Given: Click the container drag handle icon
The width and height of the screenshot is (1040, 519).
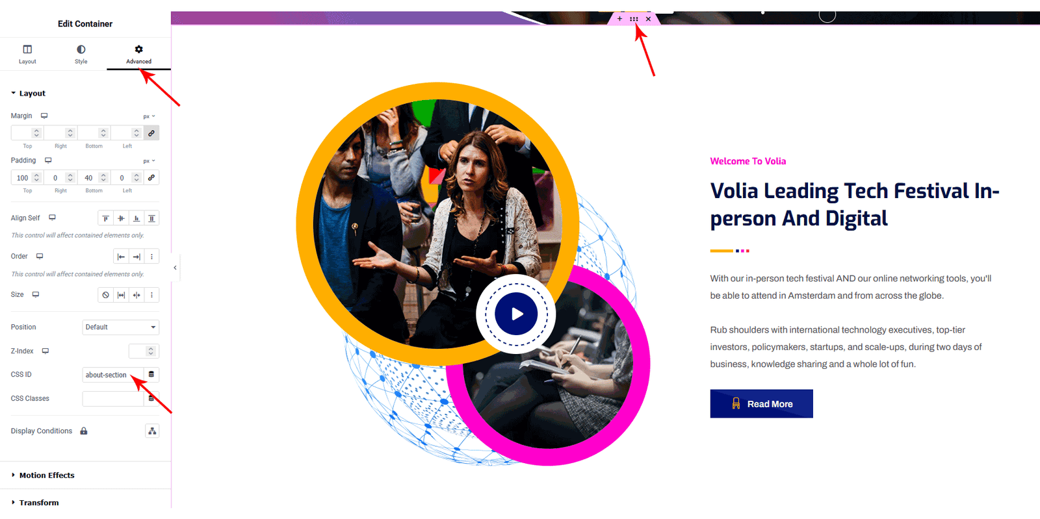Looking at the screenshot, I should pos(634,19).
